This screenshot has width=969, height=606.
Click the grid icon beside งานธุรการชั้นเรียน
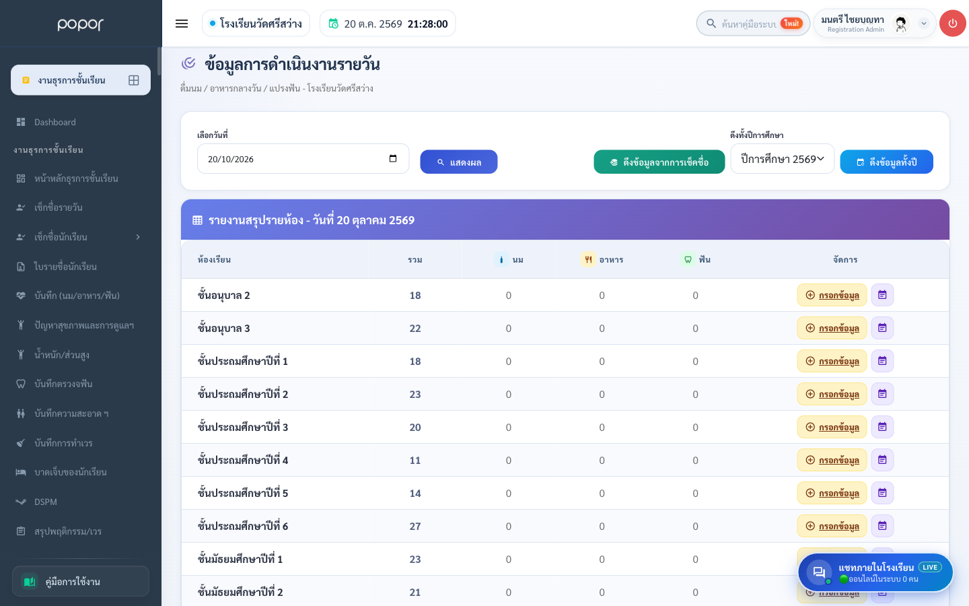tap(134, 80)
